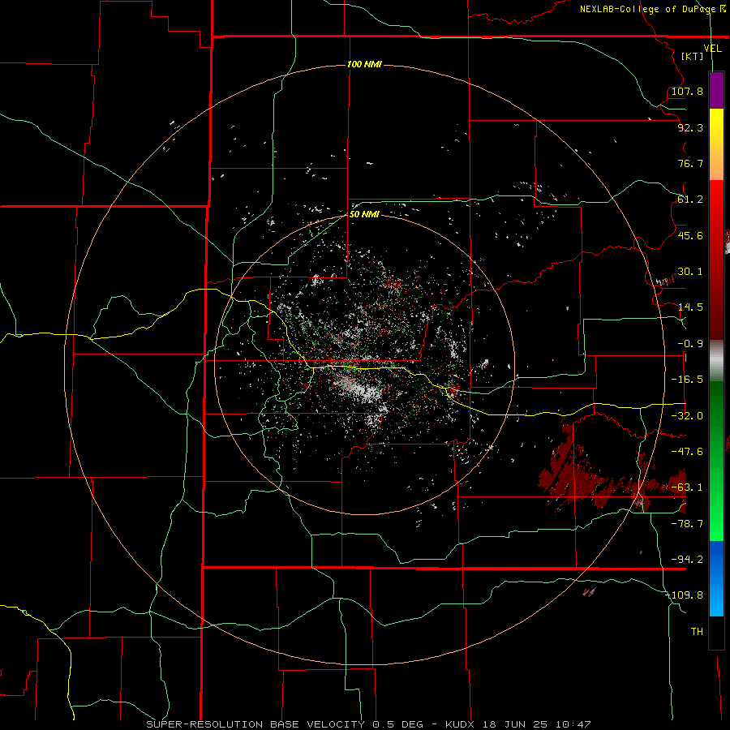Click the 100 NMI range ring label
Image resolution: width=730 pixels, height=730 pixels.
click(364, 64)
